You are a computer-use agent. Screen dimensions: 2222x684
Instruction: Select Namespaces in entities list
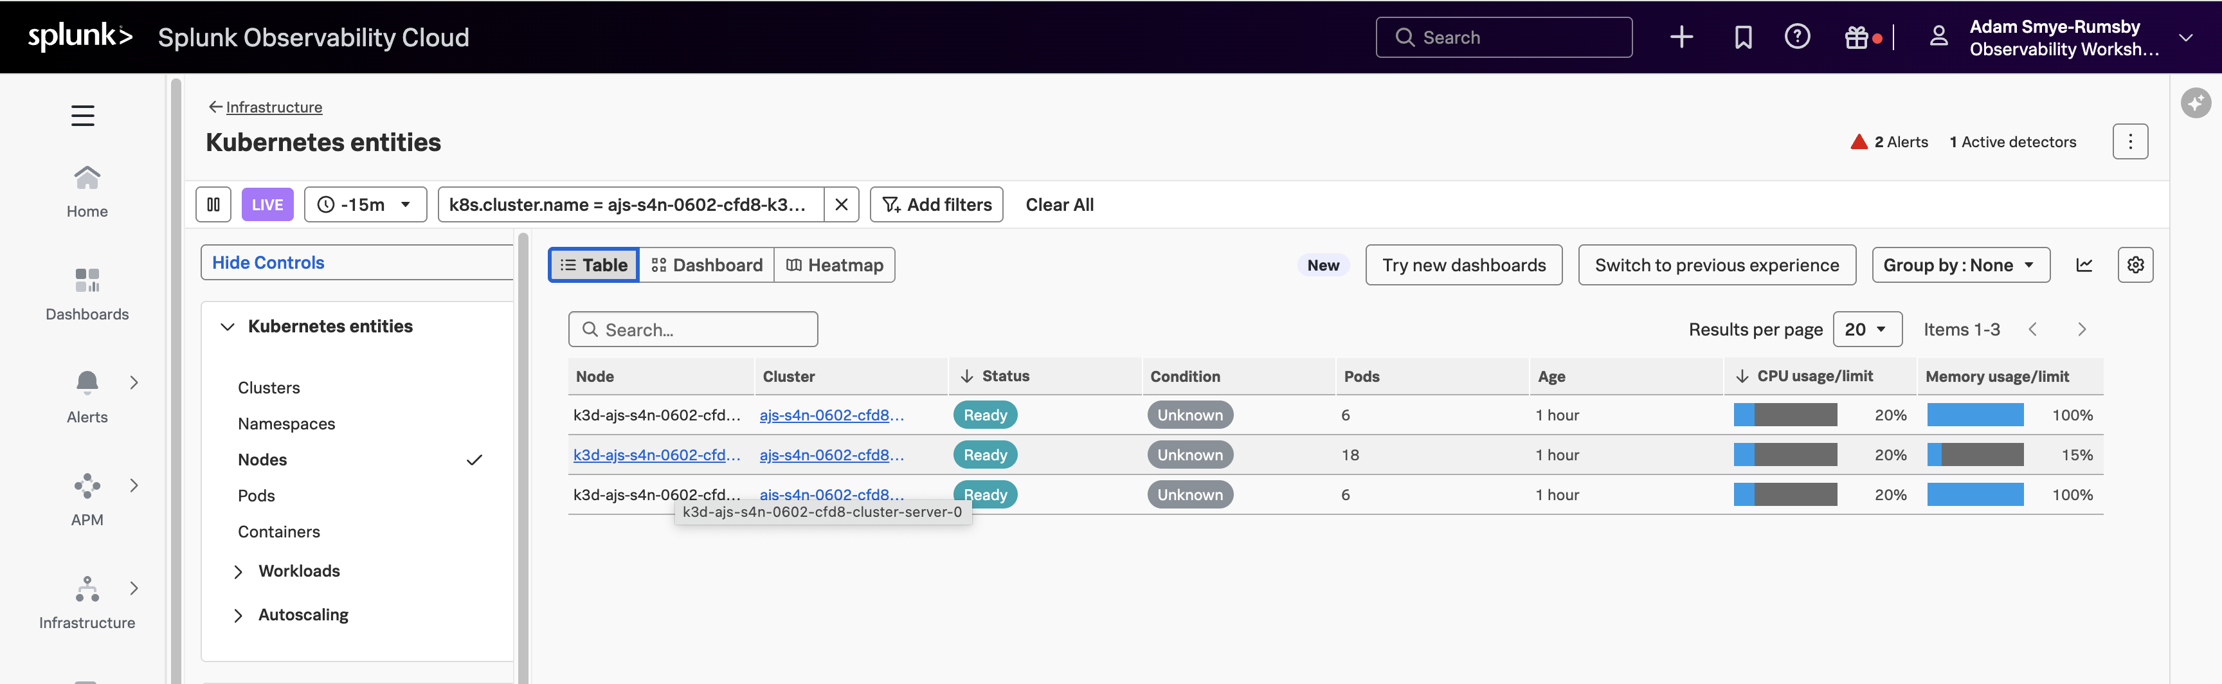286,424
